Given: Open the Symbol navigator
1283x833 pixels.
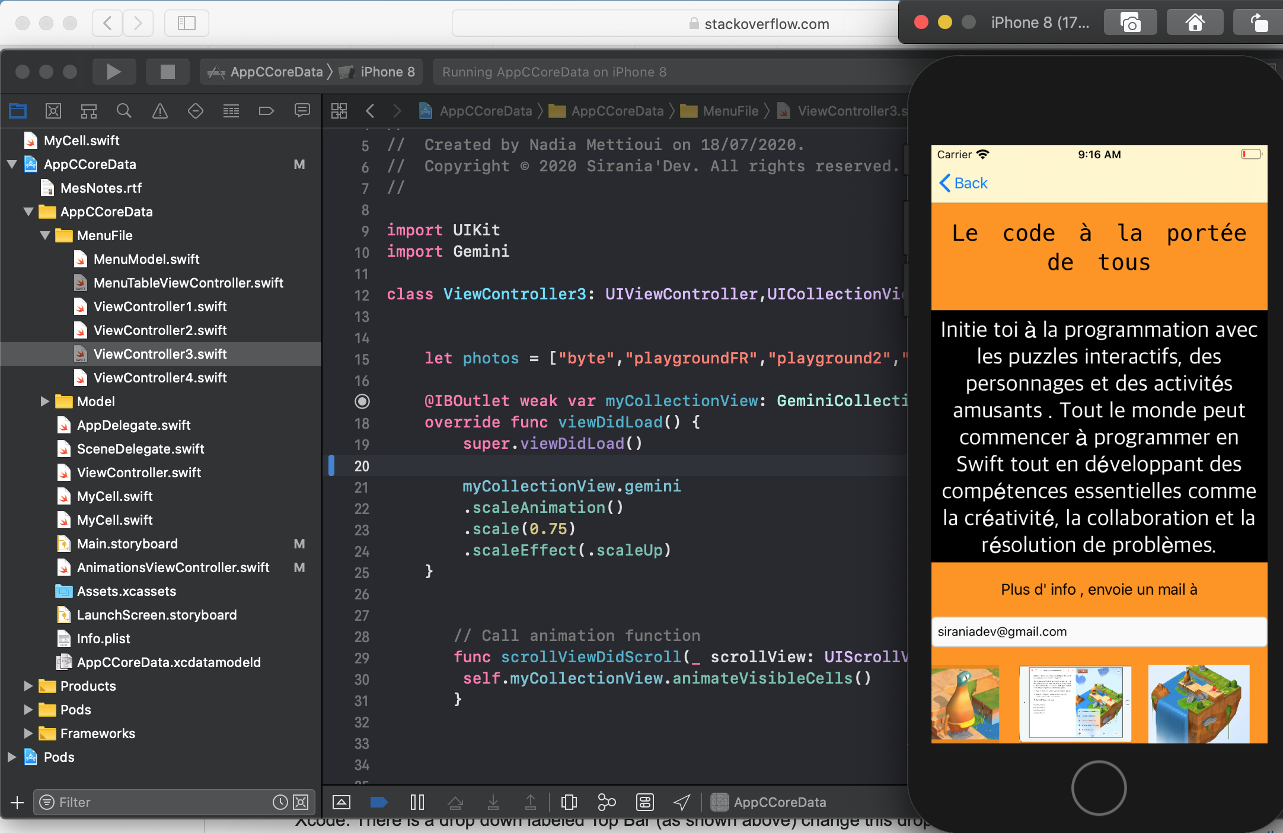Looking at the screenshot, I should [89, 111].
